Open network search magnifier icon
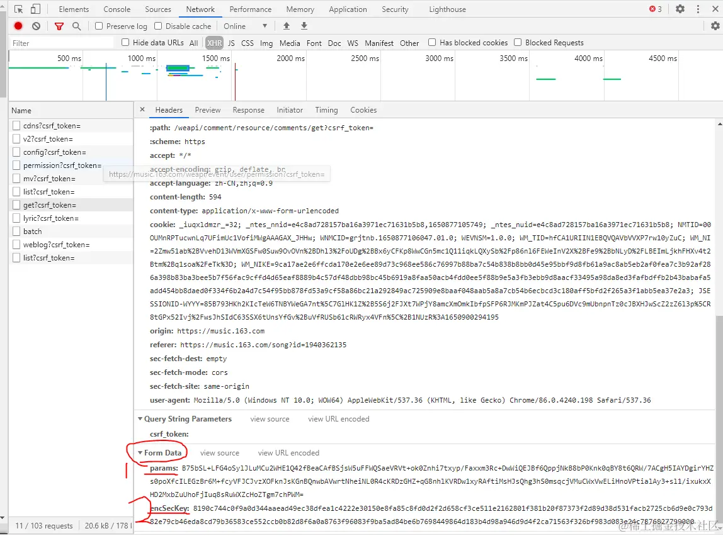 point(77,26)
